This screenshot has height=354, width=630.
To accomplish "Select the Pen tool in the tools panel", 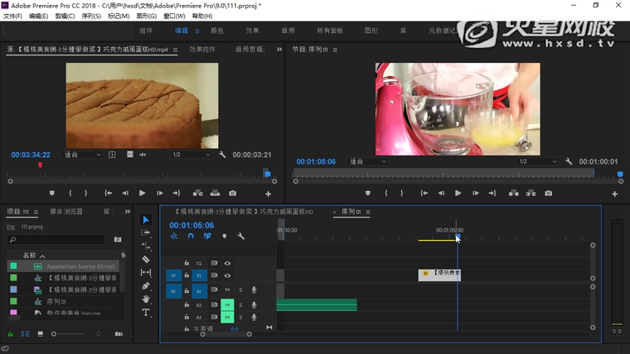I will [146, 286].
